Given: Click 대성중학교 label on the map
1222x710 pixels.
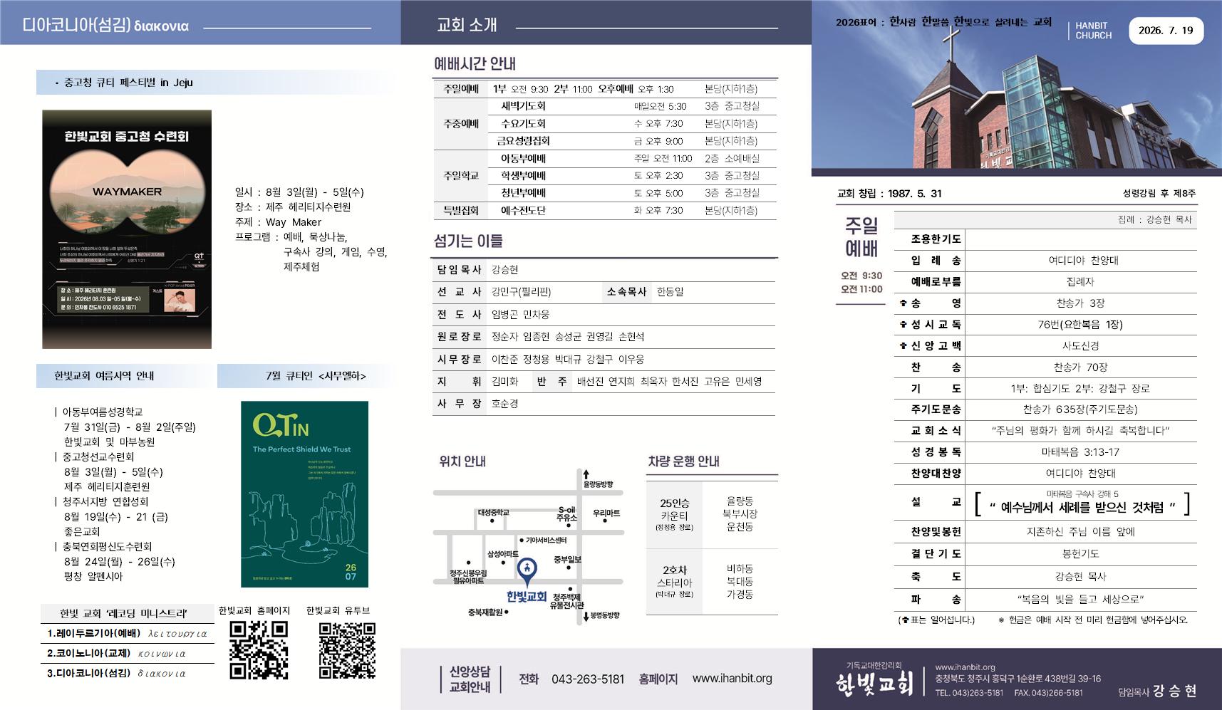Looking at the screenshot, I should [494, 512].
